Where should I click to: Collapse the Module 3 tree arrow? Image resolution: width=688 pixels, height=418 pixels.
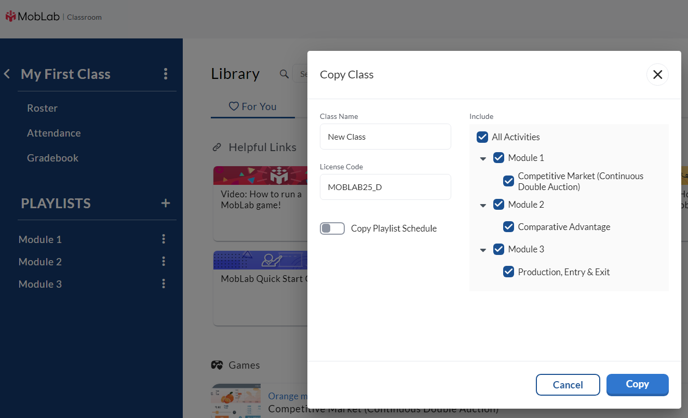pyautogui.click(x=483, y=250)
